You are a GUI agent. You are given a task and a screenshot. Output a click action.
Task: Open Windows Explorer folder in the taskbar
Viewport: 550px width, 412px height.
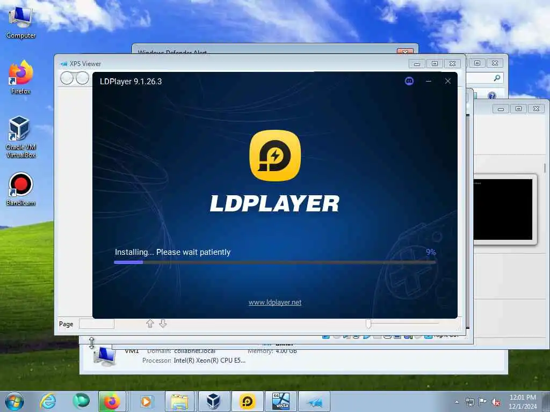click(x=179, y=401)
